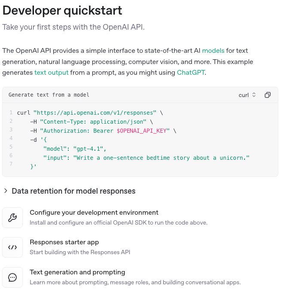The image size is (287, 301).
Task: Copy the curl code snippet
Action: tap(267, 95)
